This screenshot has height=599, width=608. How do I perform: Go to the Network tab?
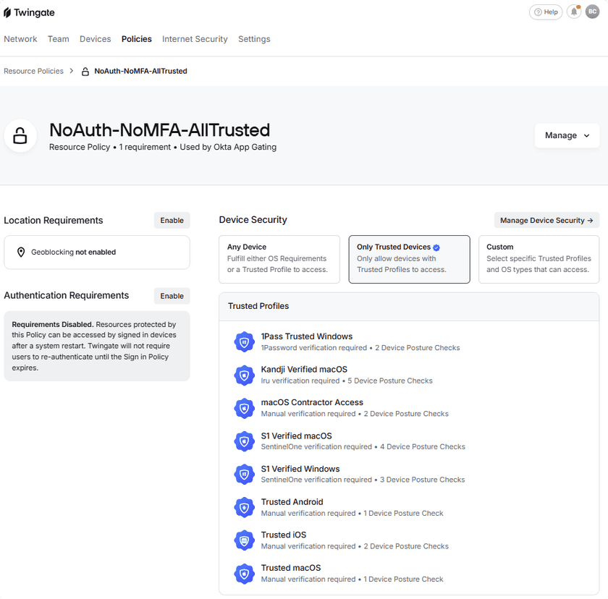[x=20, y=39]
